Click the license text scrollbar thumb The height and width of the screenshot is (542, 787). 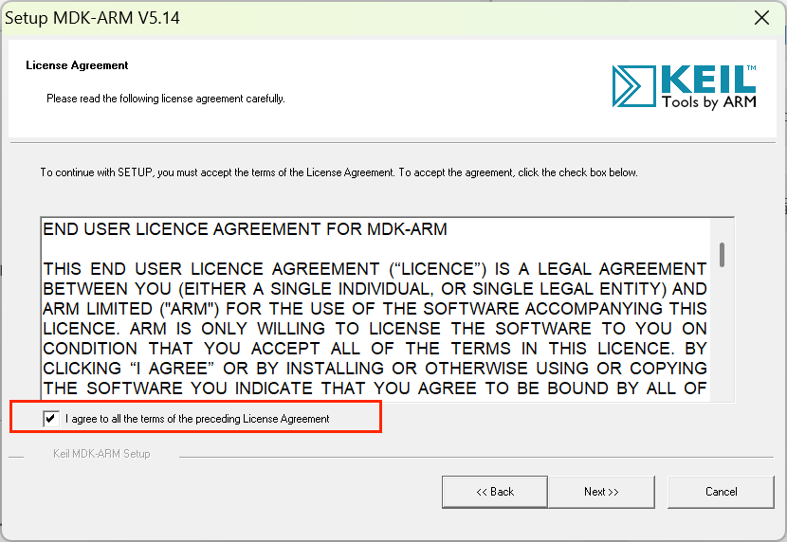click(722, 255)
